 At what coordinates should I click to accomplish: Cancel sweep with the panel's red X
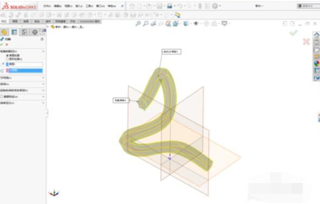click(7, 45)
